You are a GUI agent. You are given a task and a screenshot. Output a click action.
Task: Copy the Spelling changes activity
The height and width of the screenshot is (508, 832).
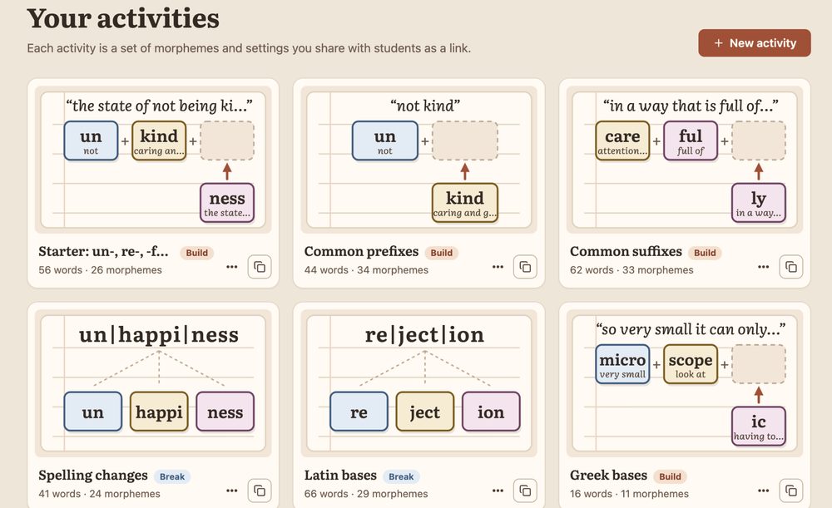pos(260,491)
